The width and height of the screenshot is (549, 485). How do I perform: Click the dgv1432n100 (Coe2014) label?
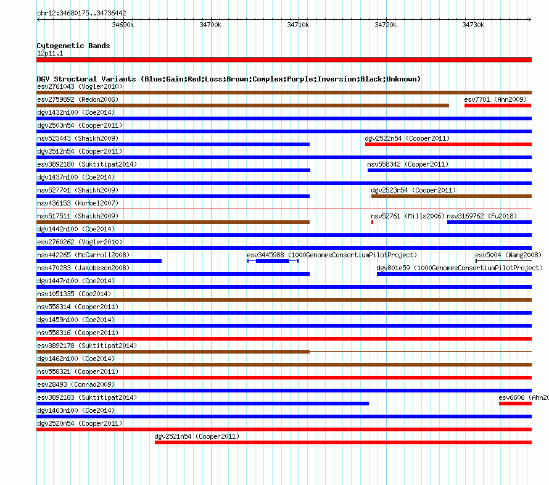click(x=76, y=112)
